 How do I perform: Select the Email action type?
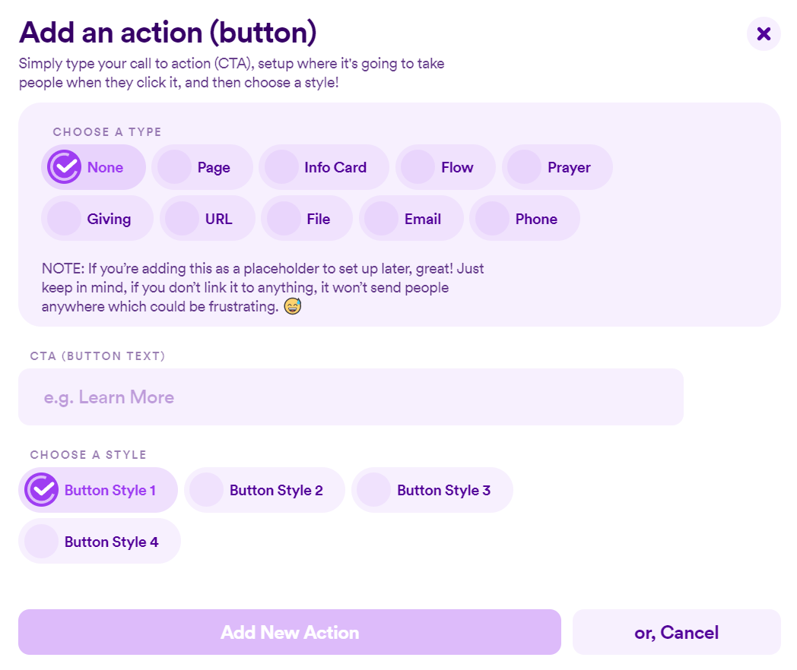pyautogui.click(x=411, y=218)
